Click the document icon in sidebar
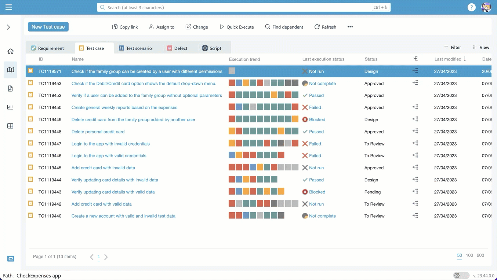This screenshot has height=280, width=497. 10,88
